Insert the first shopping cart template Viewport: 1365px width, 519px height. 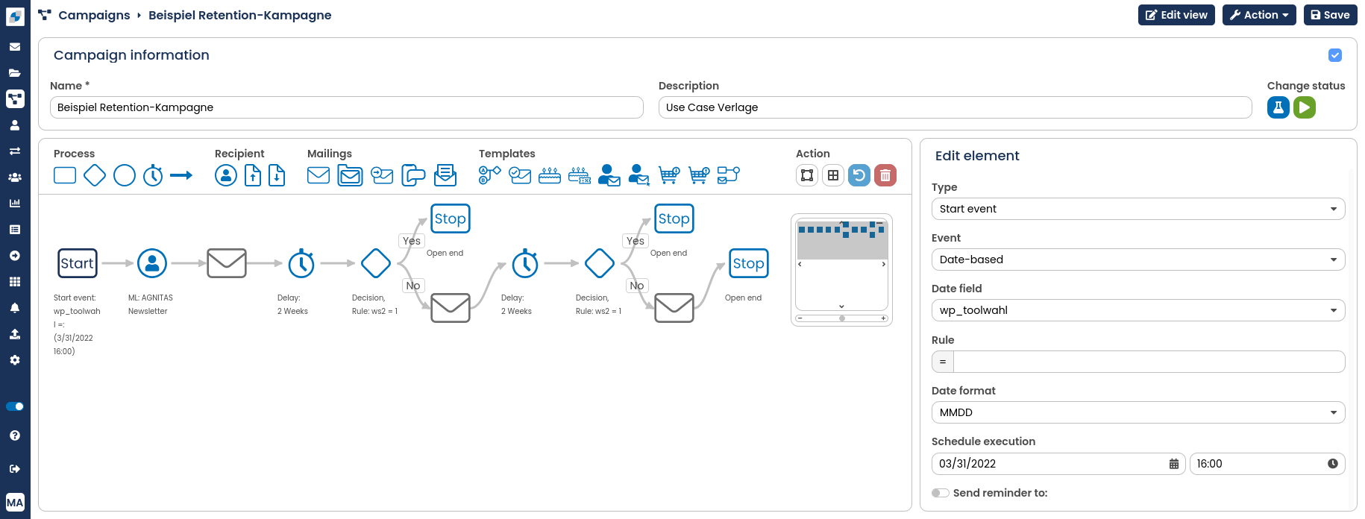pos(669,175)
